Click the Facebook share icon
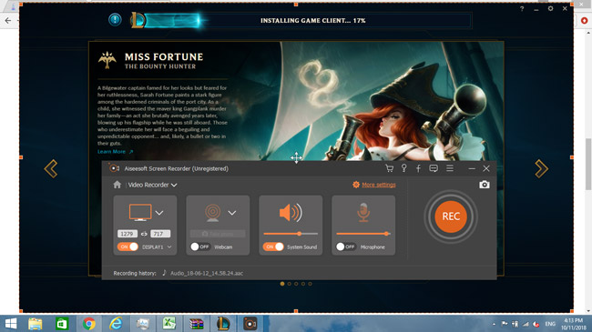 (x=418, y=168)
